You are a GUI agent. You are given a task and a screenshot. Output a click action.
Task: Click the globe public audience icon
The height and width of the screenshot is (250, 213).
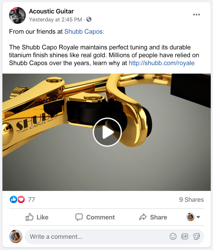(x=89, y=19)
